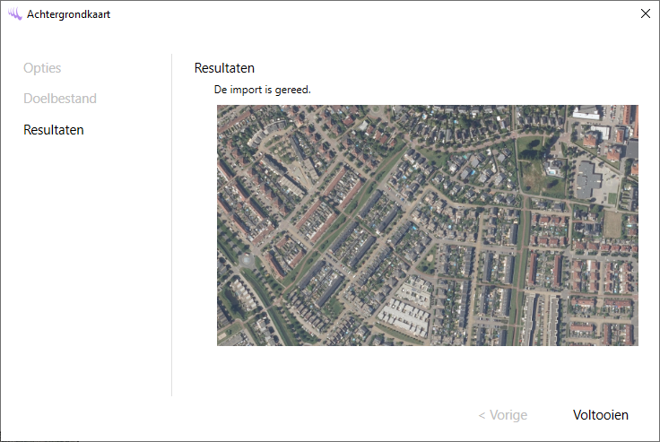Click the vertical divider beside the sidebar
This screenshot has width=660, height=442.
pos(171,224)
